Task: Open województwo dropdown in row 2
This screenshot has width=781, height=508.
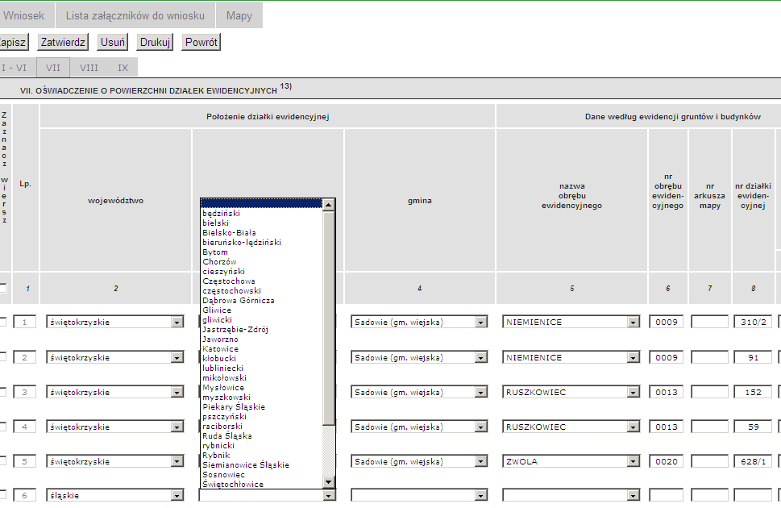Action: (115, 357)
